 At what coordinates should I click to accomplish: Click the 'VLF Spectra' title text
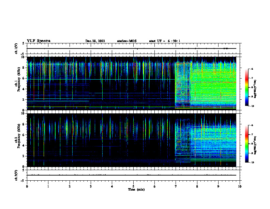point(39,41)
